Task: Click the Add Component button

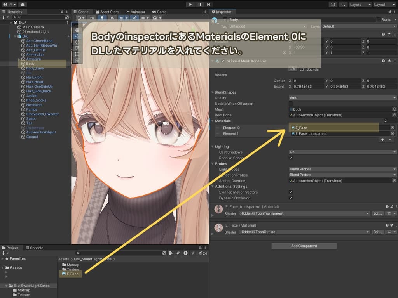Action: (304, 246)
